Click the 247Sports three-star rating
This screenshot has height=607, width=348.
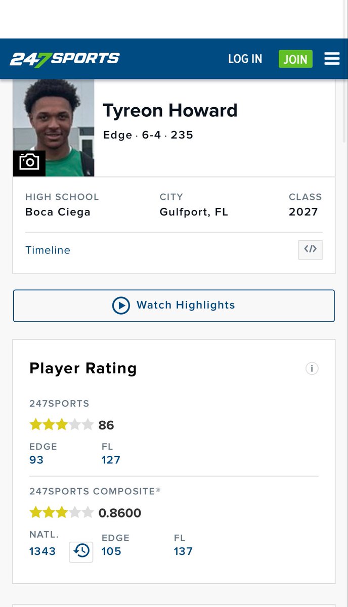click(x=62, y=424)
